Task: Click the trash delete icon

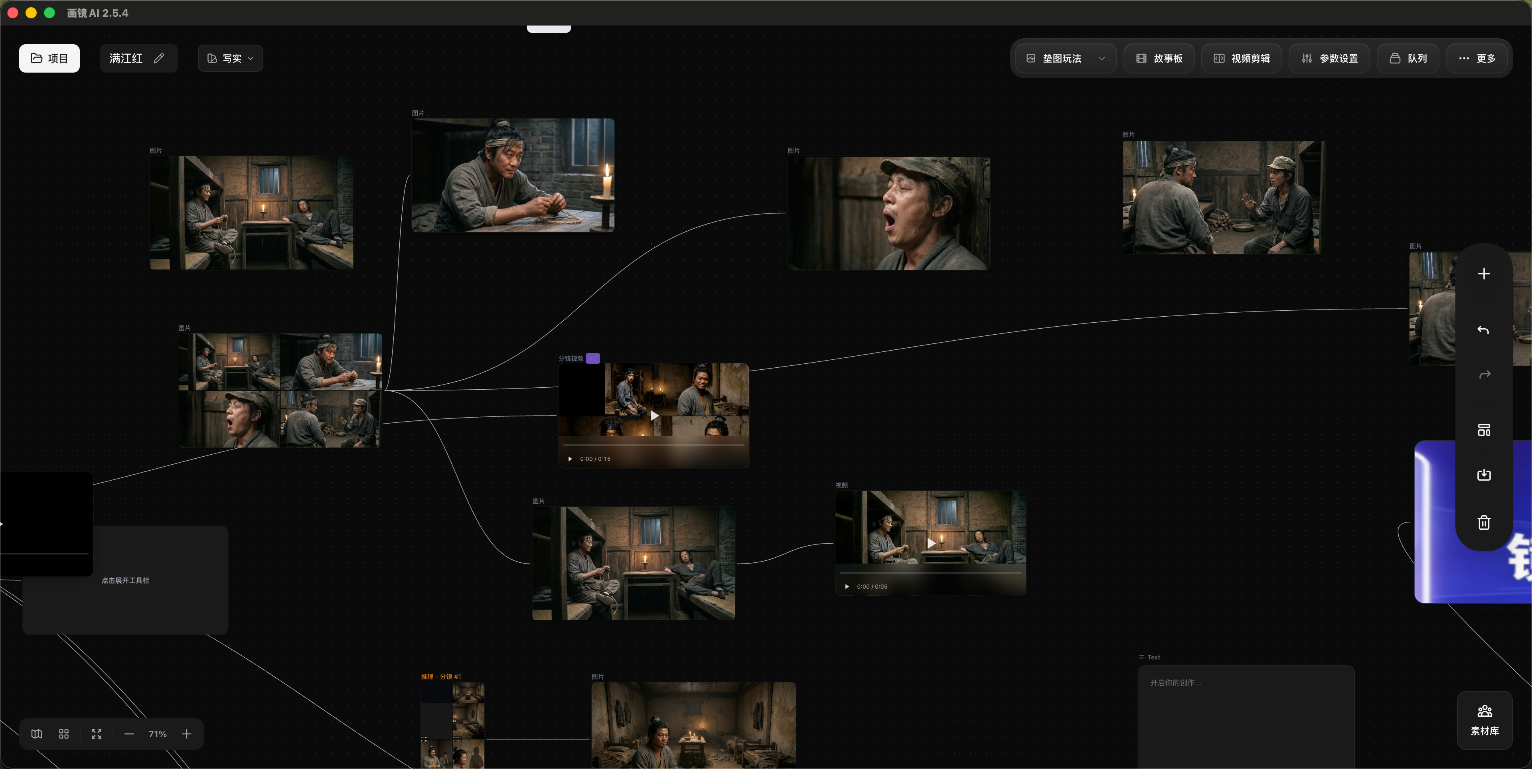Action: 1483,522
